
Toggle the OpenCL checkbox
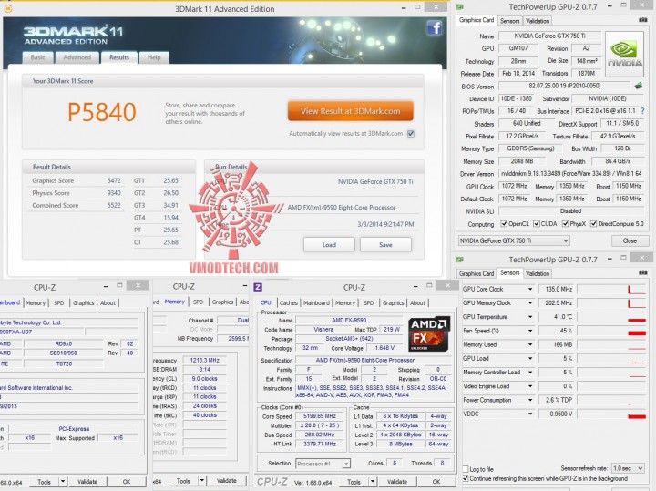[504, 224]
